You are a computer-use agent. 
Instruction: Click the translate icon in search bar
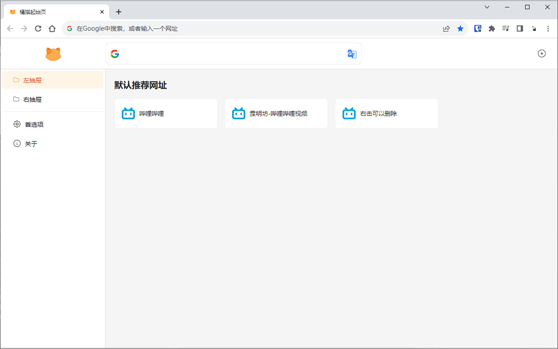click(x=351, y=54)
